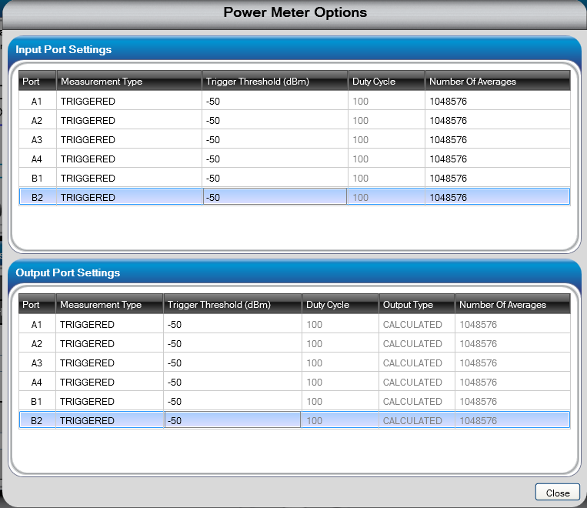Click Measurement Type cell for input port A2
This screenshot has height=508, width=587.
[128, 120]
